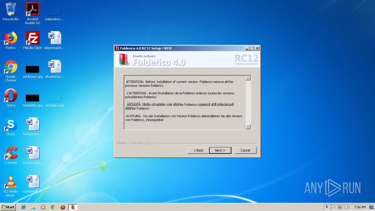
Task: Open Recycle Bin desktop icon
Action: [11, 12]
